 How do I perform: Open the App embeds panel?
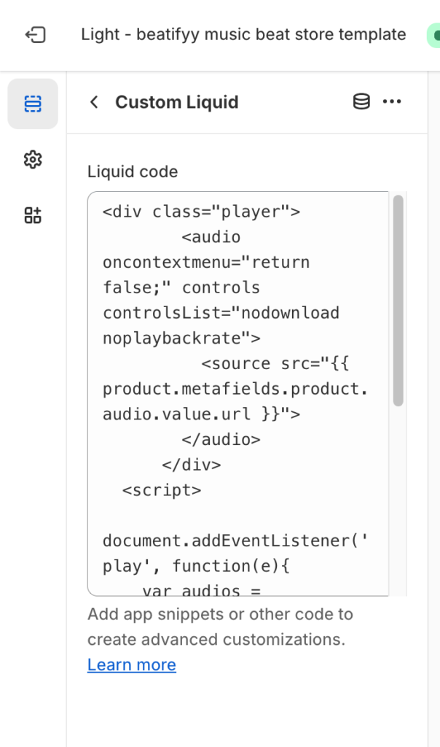(33, 214)
